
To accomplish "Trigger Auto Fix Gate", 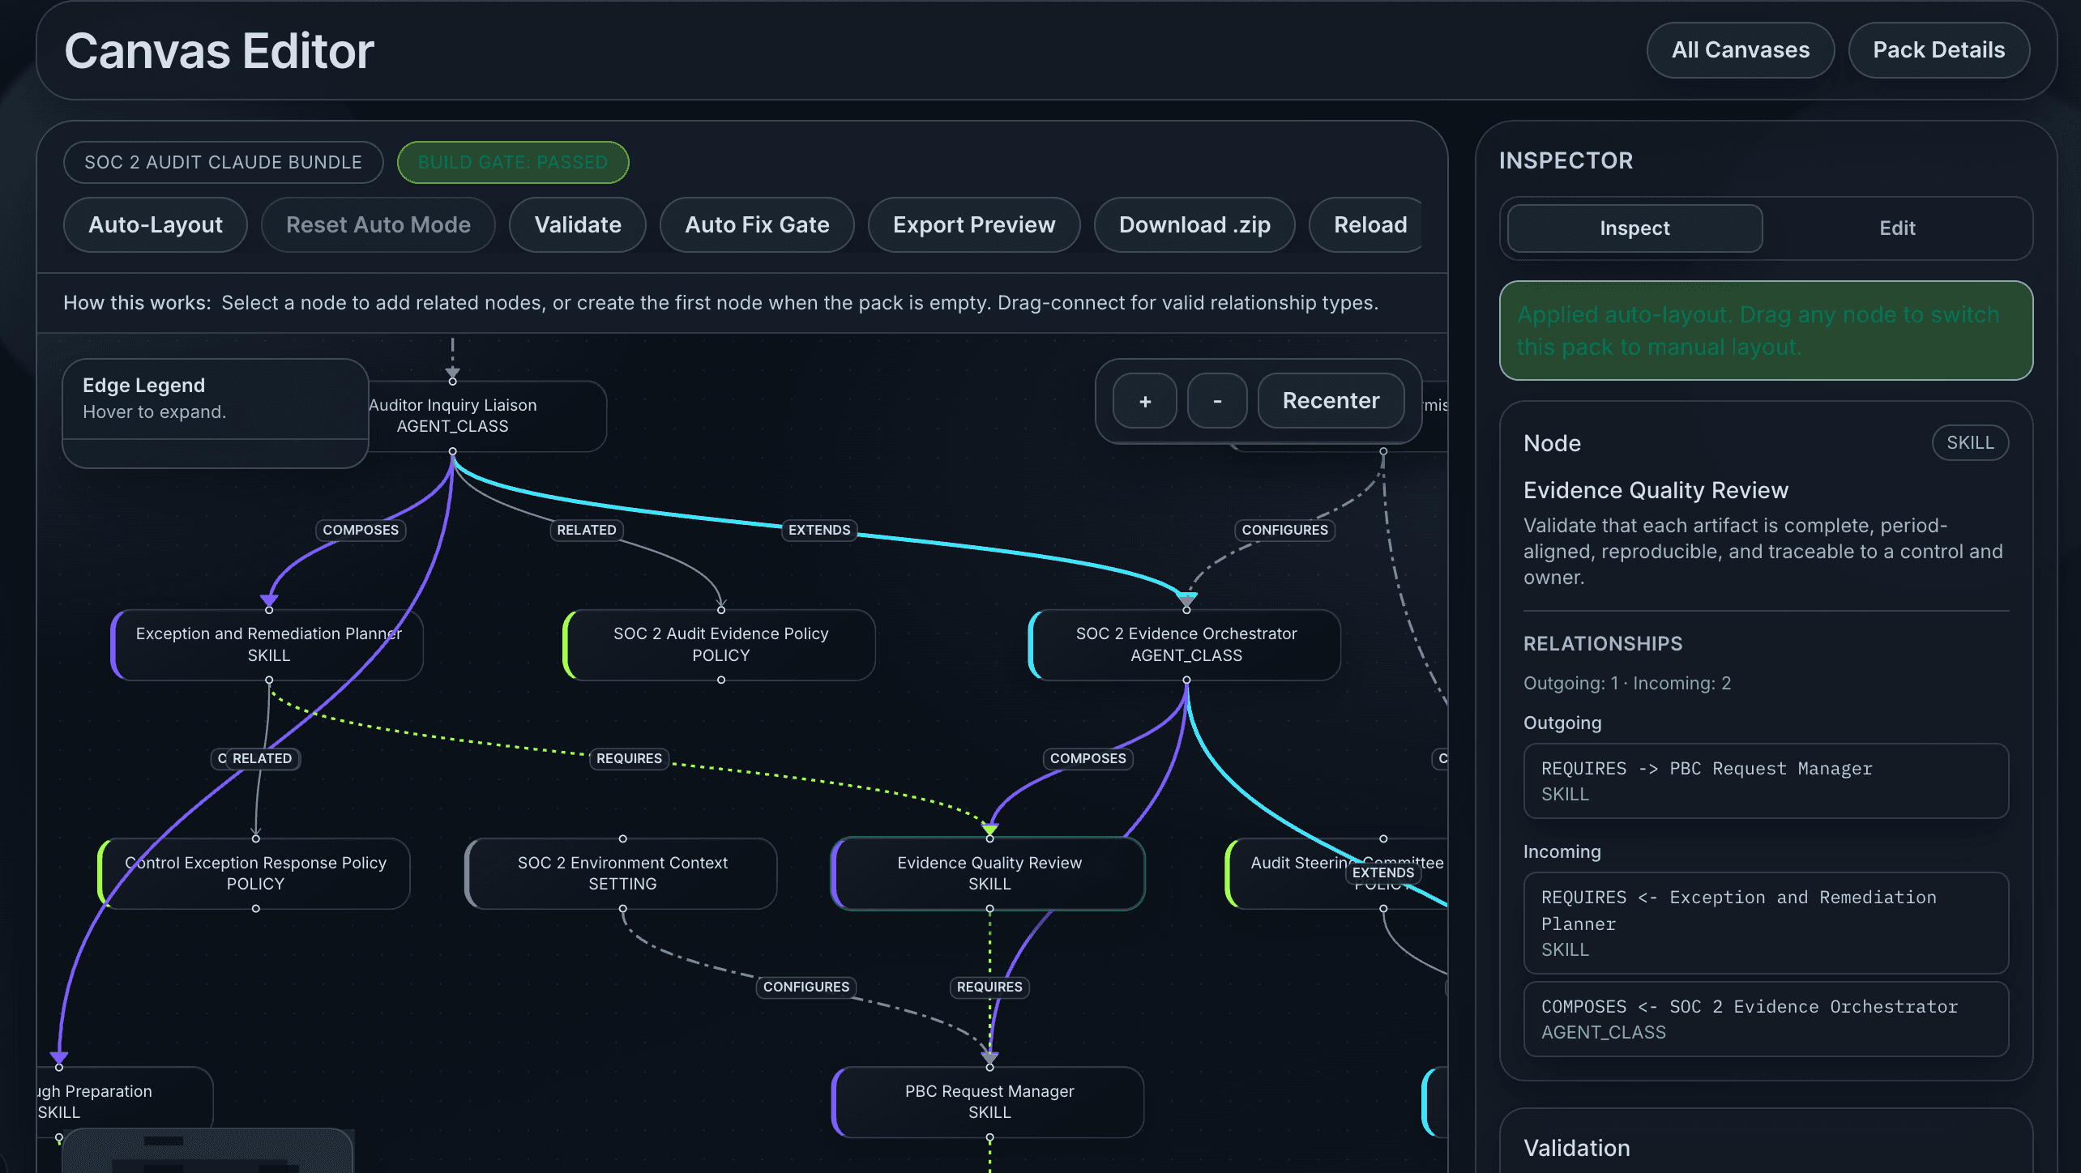I will (x=756, y=224).
